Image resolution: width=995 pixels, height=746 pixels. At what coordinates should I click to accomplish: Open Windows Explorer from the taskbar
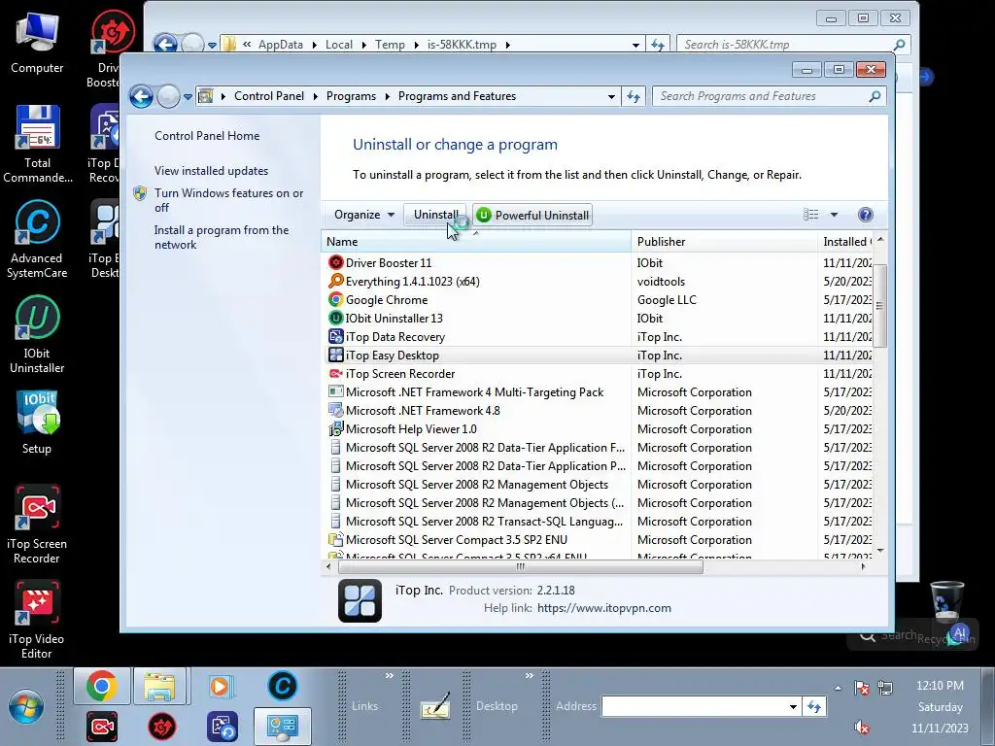click(159, 686)
